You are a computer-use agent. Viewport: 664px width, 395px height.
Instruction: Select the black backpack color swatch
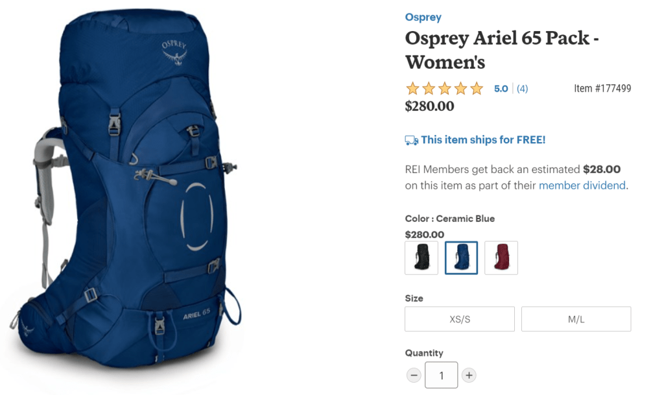pyautogui.click(x=421, y=258)
